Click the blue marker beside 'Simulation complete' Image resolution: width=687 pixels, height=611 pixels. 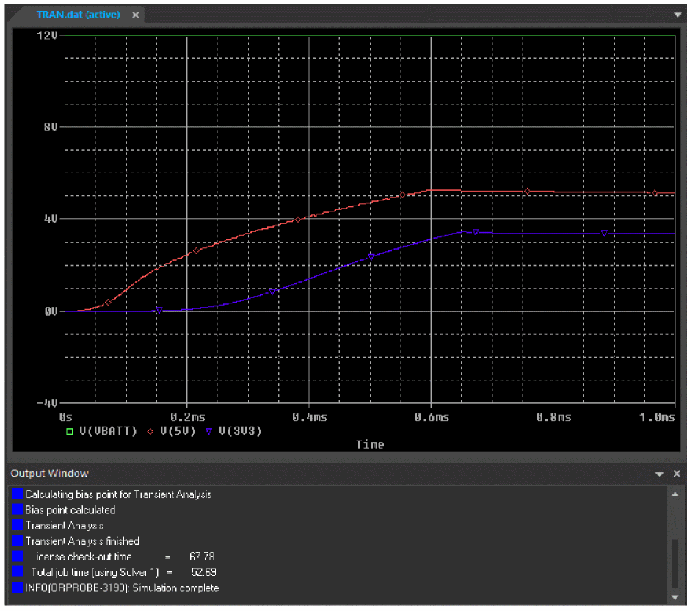point(17,587)
